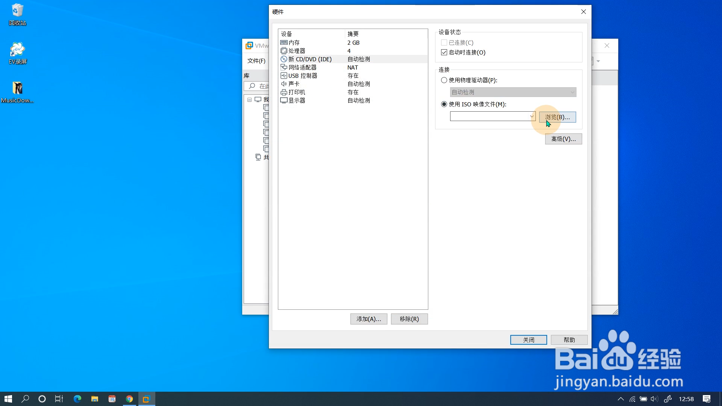Toggle the 启动时连接 checkbox
722x406 pixels.
click(x=444, y=52)
